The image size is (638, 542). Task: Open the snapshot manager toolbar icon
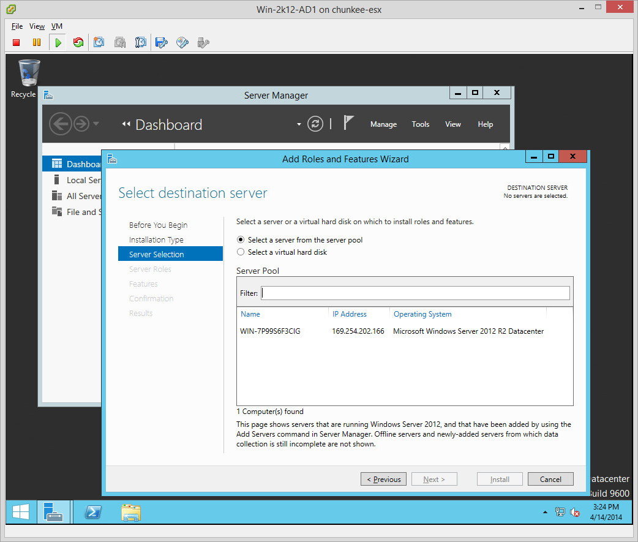tap(141, 42)
